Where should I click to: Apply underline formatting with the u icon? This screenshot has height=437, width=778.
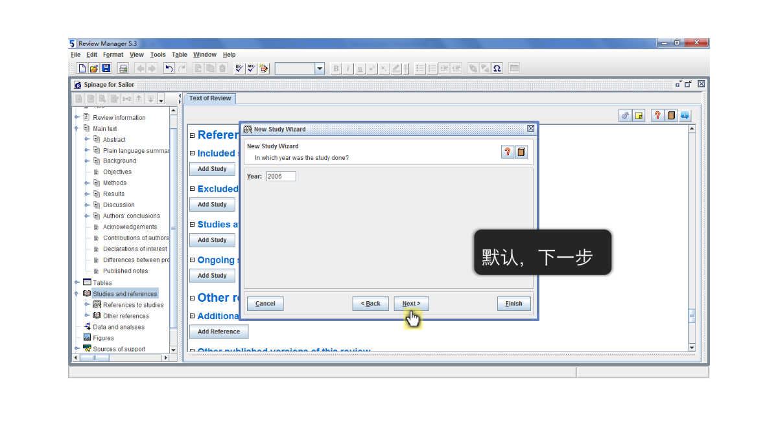[x=360, y=68]
